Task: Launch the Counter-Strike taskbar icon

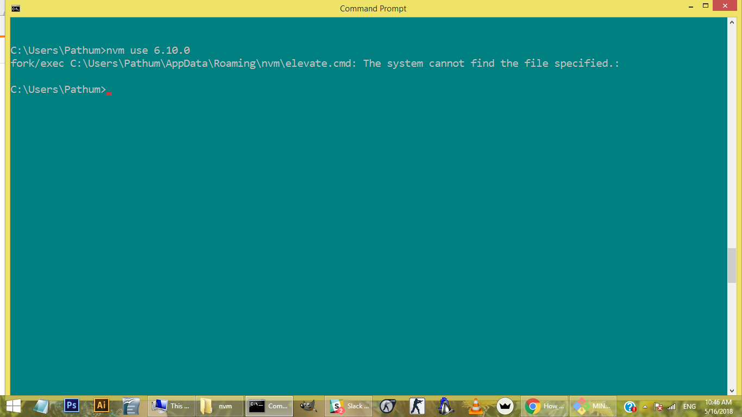Action: coord(417,406)
